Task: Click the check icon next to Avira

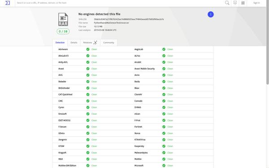Action: point(164,75)
